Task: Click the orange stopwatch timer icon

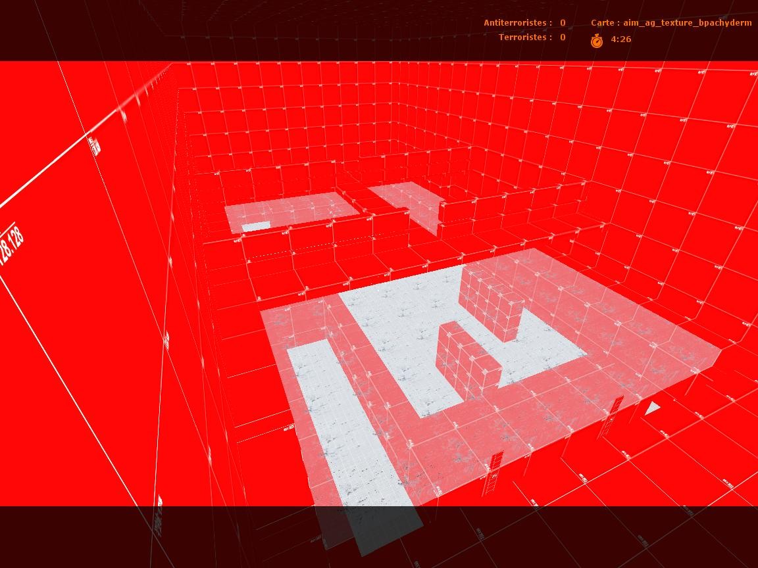Action: tap(597, 41)
